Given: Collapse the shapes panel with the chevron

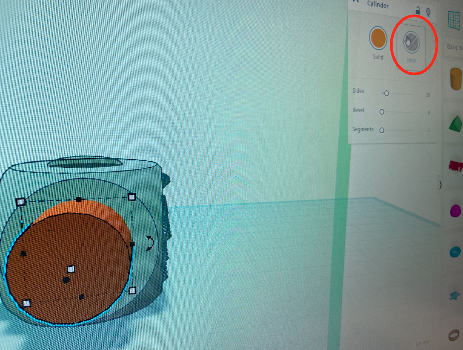Looking at the screenshot, I should [x=440, y=185].
